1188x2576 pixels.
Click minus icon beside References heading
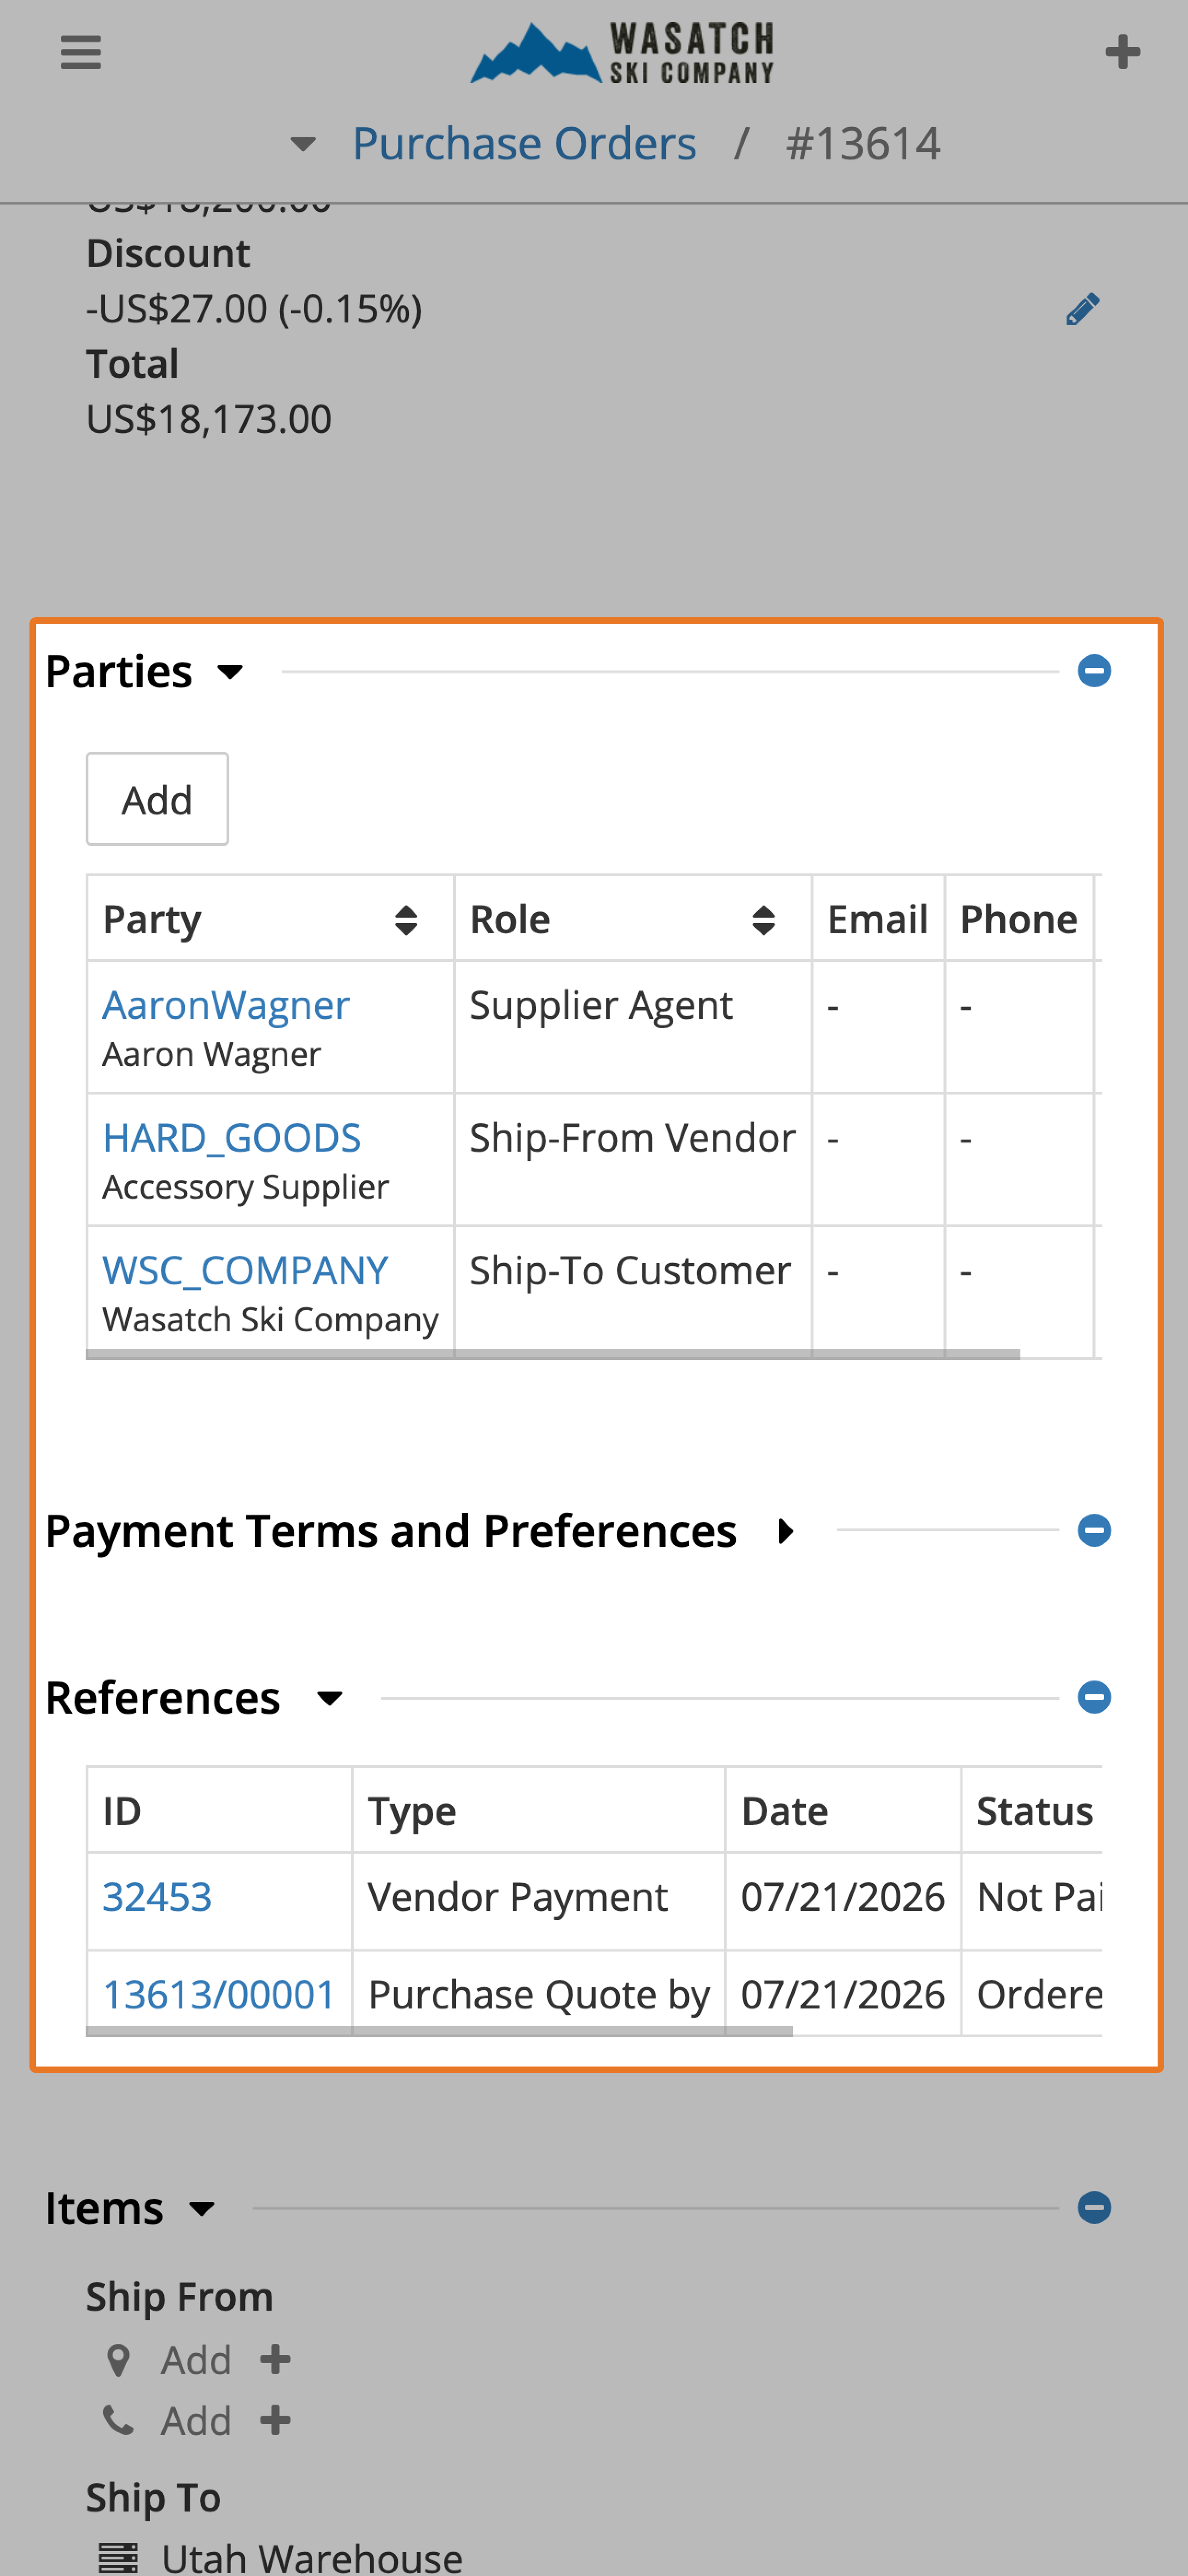[1094, 1696]
